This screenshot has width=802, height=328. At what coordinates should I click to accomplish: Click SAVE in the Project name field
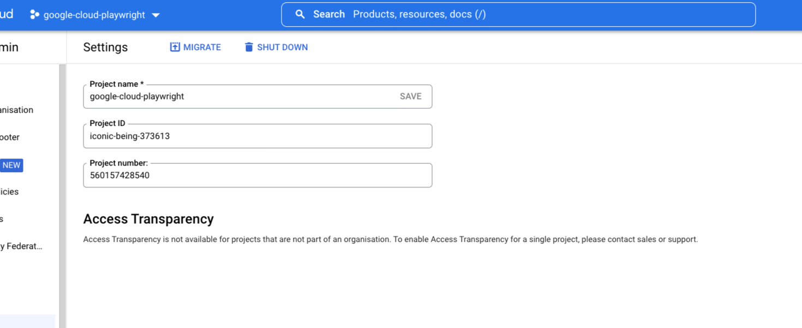tap(410, 96)
